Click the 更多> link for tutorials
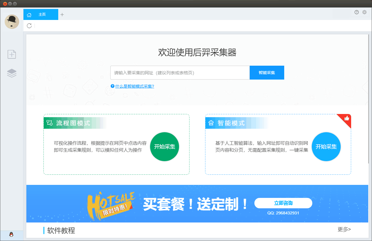372x241 pixels. tap(344, 229)
